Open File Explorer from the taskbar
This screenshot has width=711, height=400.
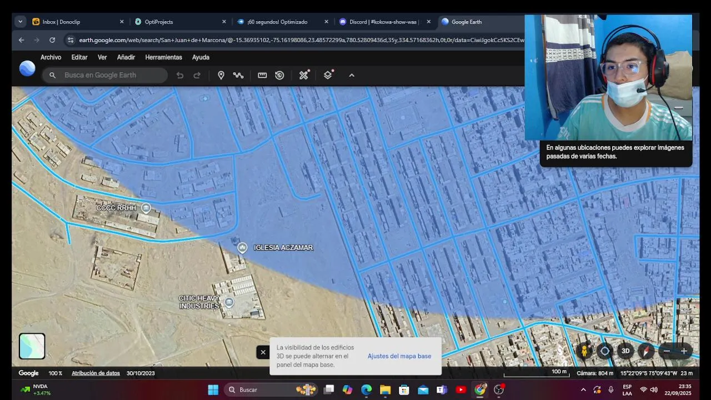(385, 390)
